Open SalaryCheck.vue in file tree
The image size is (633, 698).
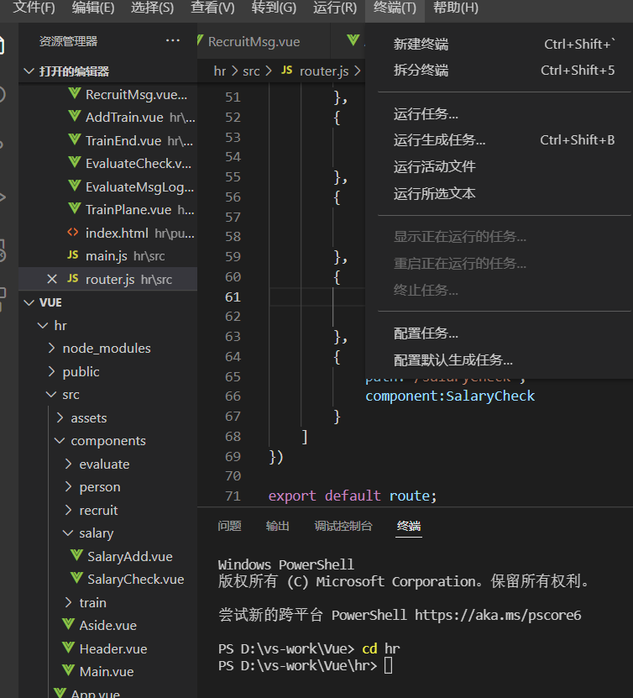point(136,579)
